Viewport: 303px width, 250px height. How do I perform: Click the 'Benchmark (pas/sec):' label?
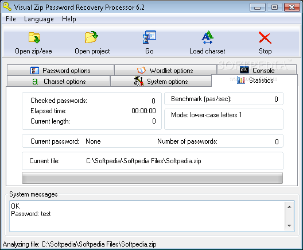point(201,99)
